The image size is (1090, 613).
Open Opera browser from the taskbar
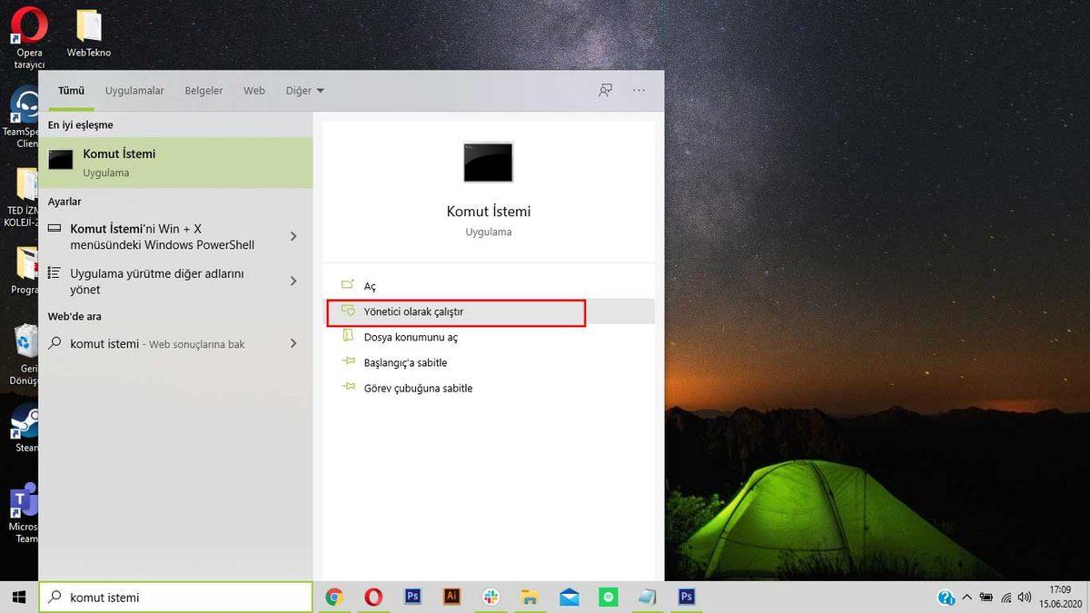tap(373, 597)
